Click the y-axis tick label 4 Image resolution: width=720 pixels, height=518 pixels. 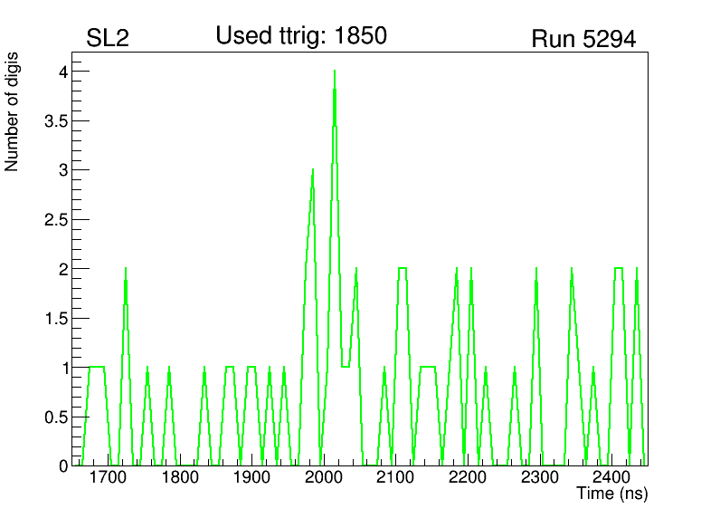pos(61,72)
